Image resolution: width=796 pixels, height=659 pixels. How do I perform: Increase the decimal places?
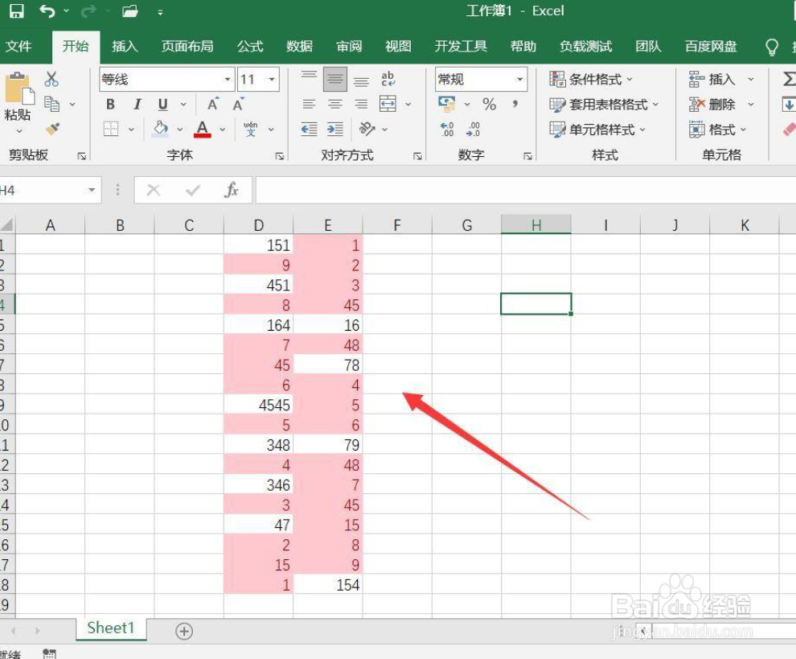pyautogui.click(x=447, y=129)
